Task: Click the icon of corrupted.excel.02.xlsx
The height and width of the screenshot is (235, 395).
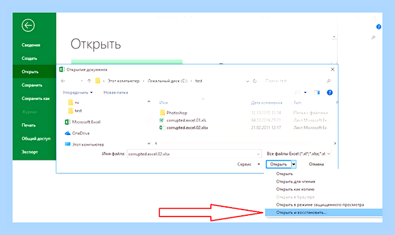Action: pos(162,128)
